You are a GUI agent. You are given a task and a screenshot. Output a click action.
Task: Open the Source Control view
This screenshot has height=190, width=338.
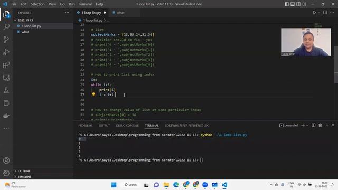tap(6, 40)
